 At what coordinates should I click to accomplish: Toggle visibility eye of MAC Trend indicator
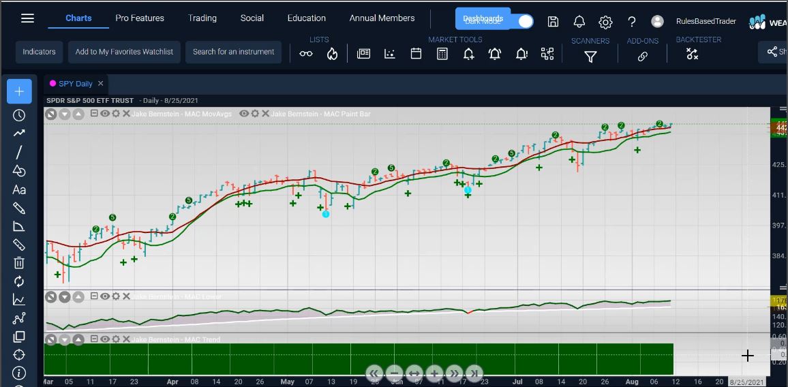coord(105,339)
